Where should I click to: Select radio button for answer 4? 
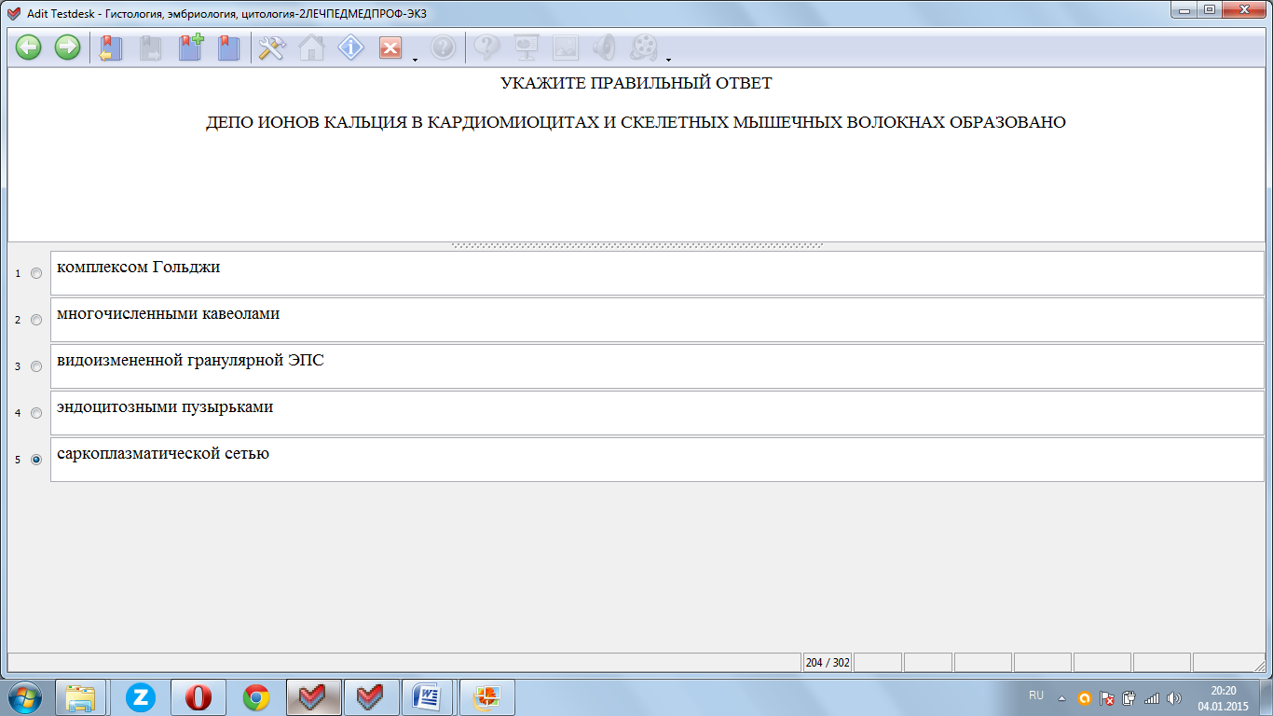coord(36,413)
